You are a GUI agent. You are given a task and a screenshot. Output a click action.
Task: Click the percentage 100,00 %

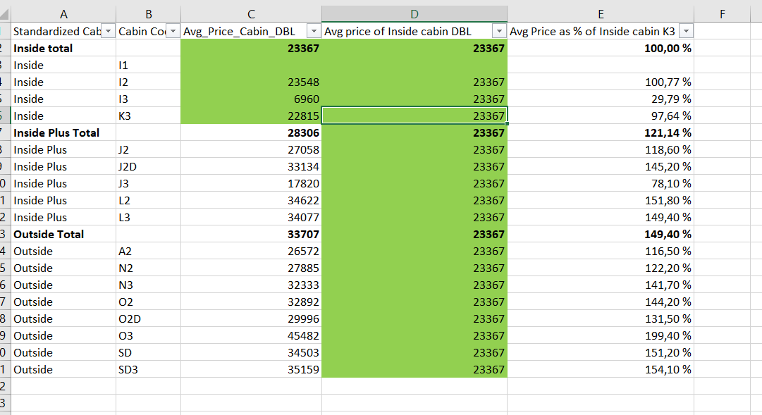pyautogui.click(x=668, y=48)
